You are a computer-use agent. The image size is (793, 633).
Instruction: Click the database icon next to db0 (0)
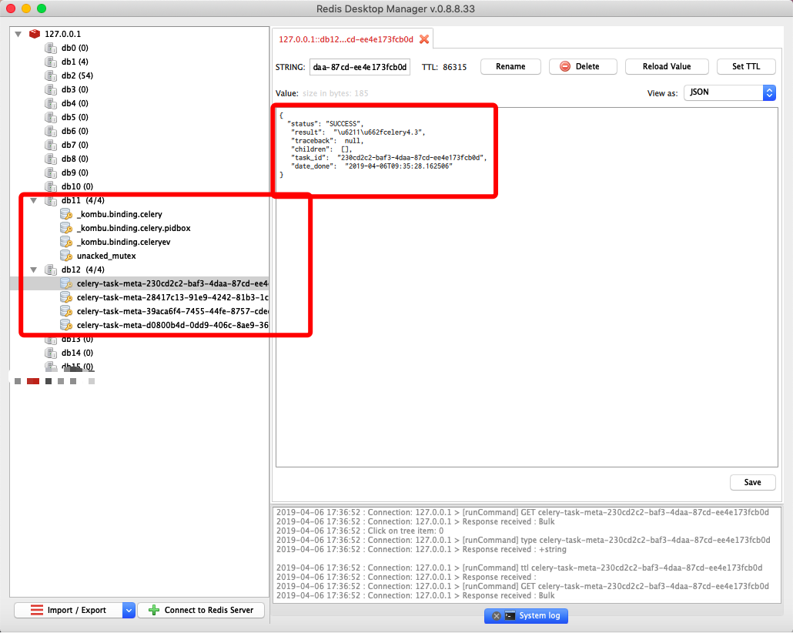coord(51,48)
